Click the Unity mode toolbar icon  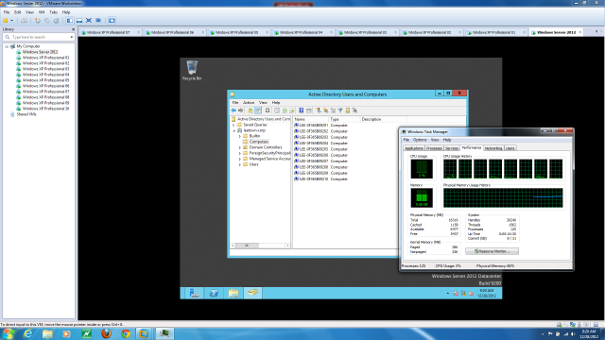point(98,21)
